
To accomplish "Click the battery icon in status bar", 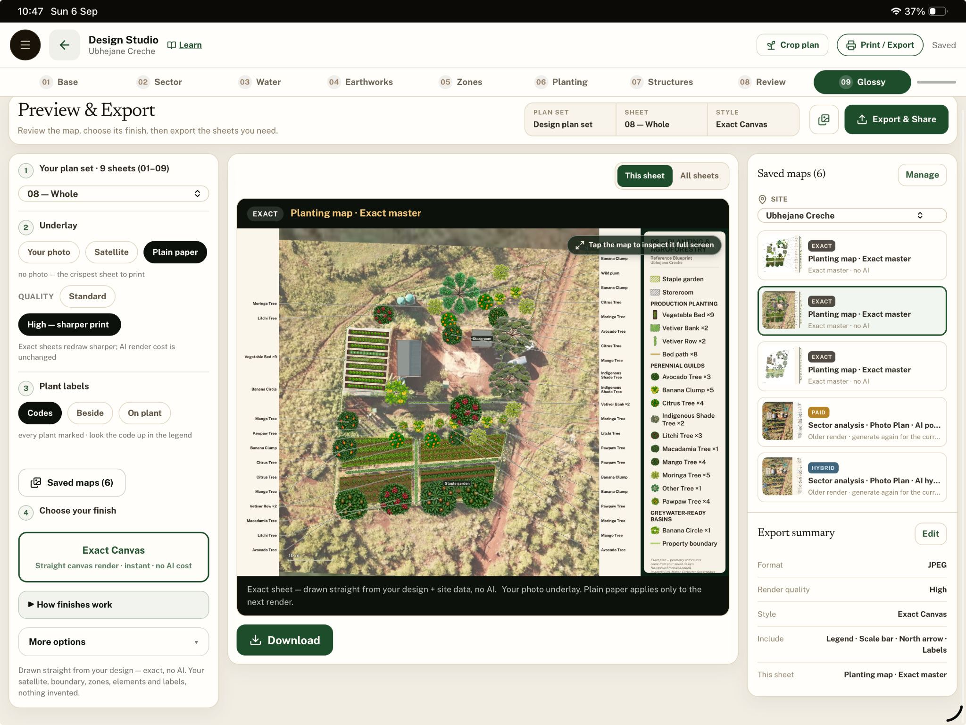I will (938, 11).
